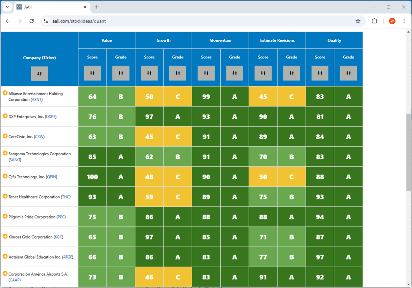
Task: Open a new browser tab
Action: pyautogui.click(x=97, y=7)
